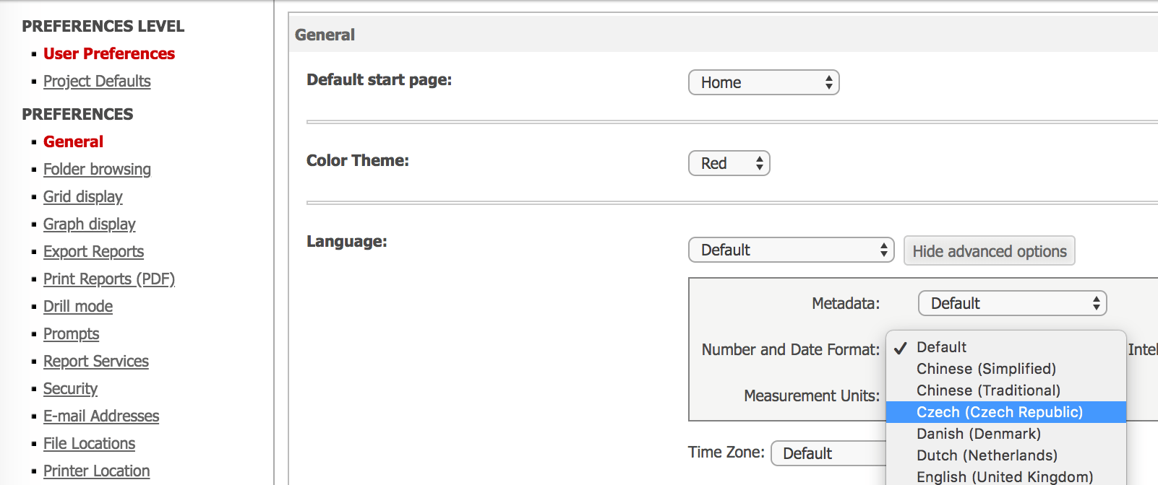Screen dimensions: 1158x485
Task: Go to Project Defaults preferences level
Action: tap(97, 81)
